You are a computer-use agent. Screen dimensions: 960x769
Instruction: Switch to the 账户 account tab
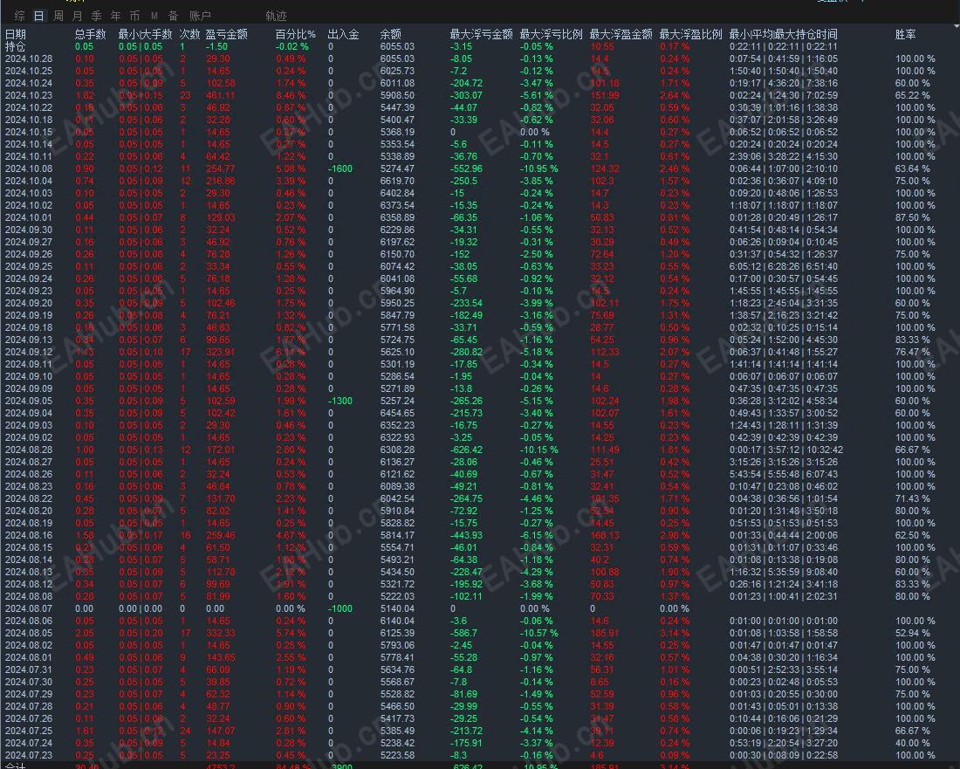point(200,16)
